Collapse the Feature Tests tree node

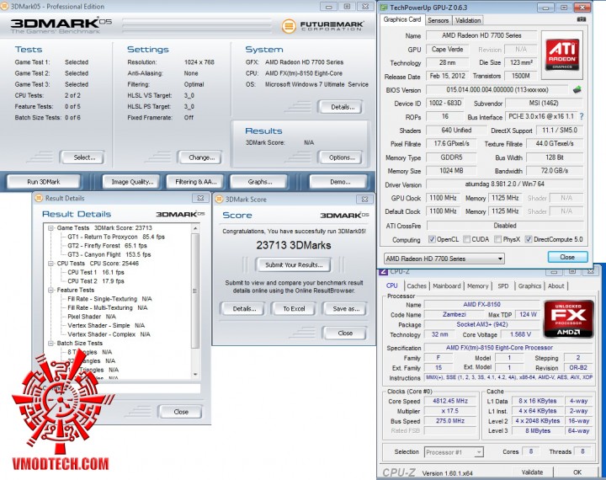point(50,290)
